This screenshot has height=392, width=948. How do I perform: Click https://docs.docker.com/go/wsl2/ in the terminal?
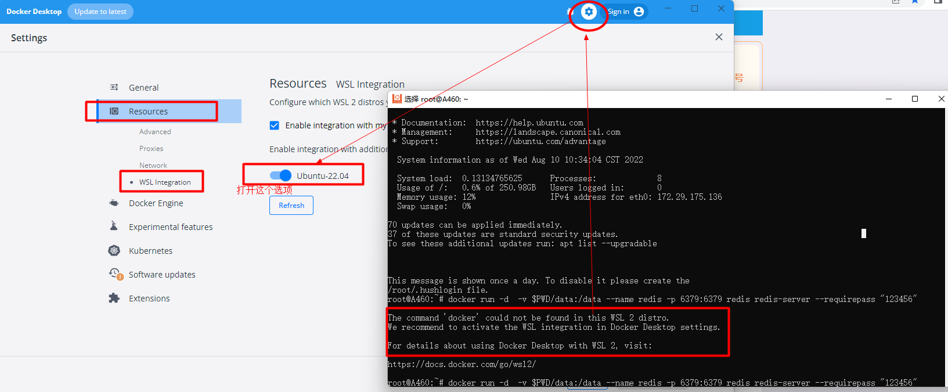(462, 364)
